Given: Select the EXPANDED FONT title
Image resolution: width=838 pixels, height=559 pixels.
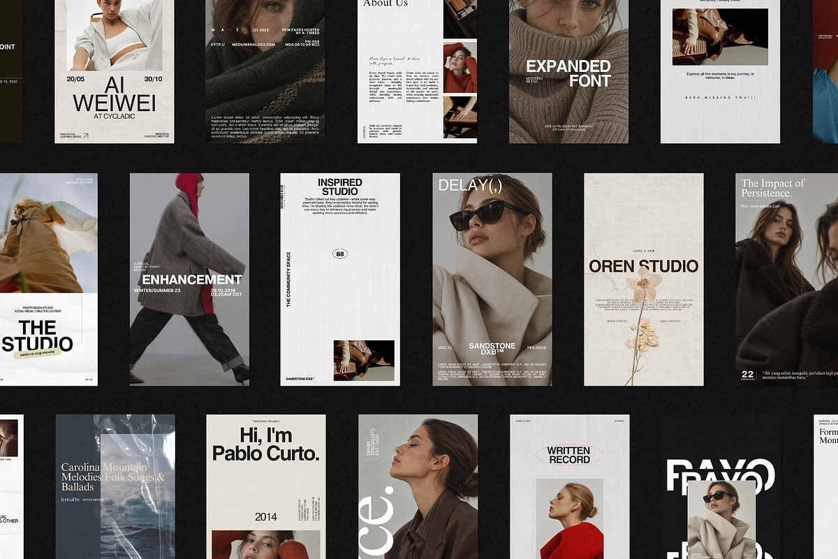Looking at the screenshot, I should pos(568,73).
